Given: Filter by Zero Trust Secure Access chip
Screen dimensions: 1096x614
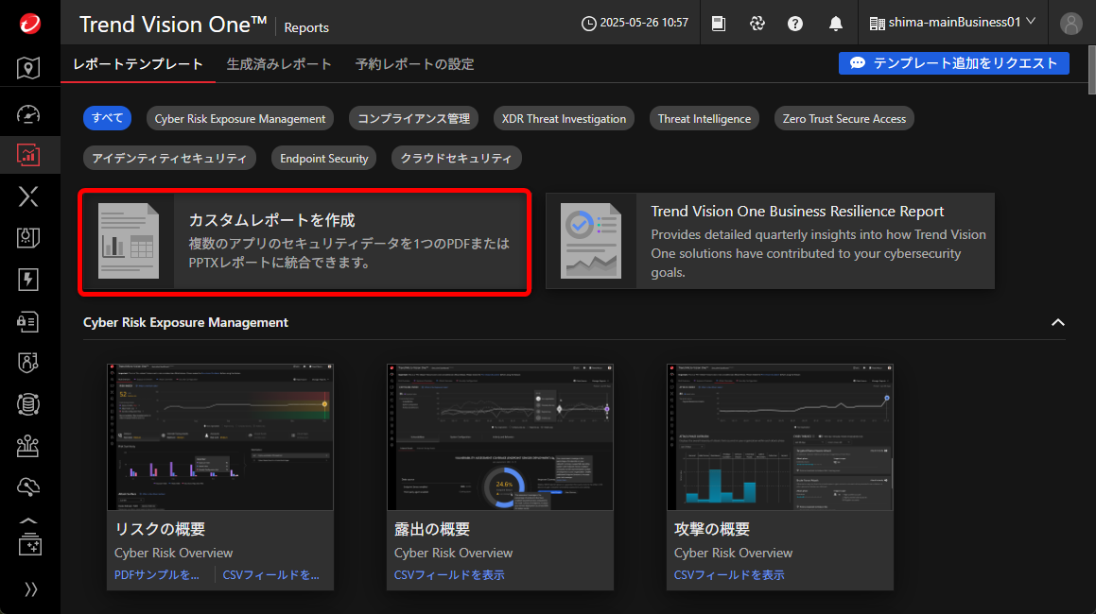Looking at the screenshot, I should [x=844, y=119].
